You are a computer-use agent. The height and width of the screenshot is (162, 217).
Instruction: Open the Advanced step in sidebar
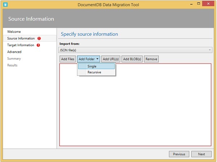14,52
